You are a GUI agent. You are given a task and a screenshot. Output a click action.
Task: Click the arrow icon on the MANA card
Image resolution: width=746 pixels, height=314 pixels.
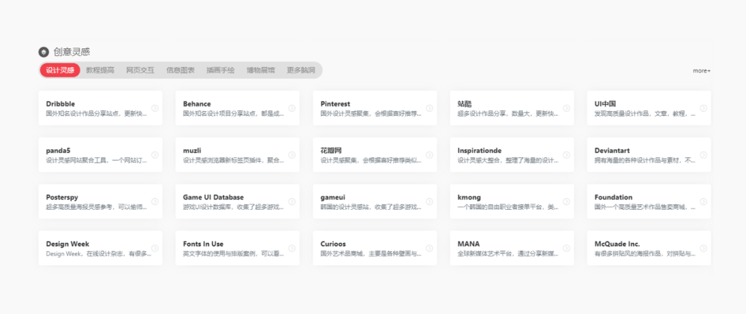pyautogui.click(x=566, y=248)
